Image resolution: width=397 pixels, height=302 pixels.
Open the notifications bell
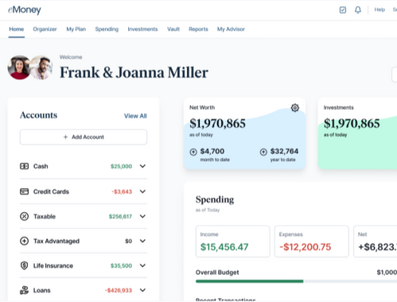358,10
